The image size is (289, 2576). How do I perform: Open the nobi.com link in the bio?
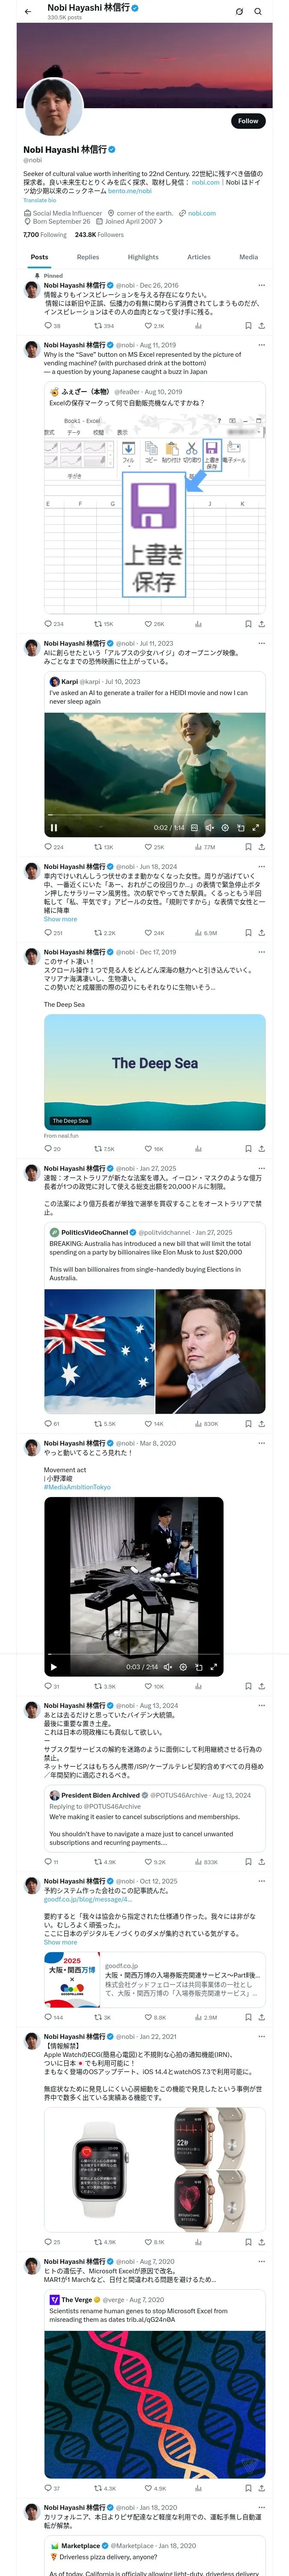[x=205, y=183]
